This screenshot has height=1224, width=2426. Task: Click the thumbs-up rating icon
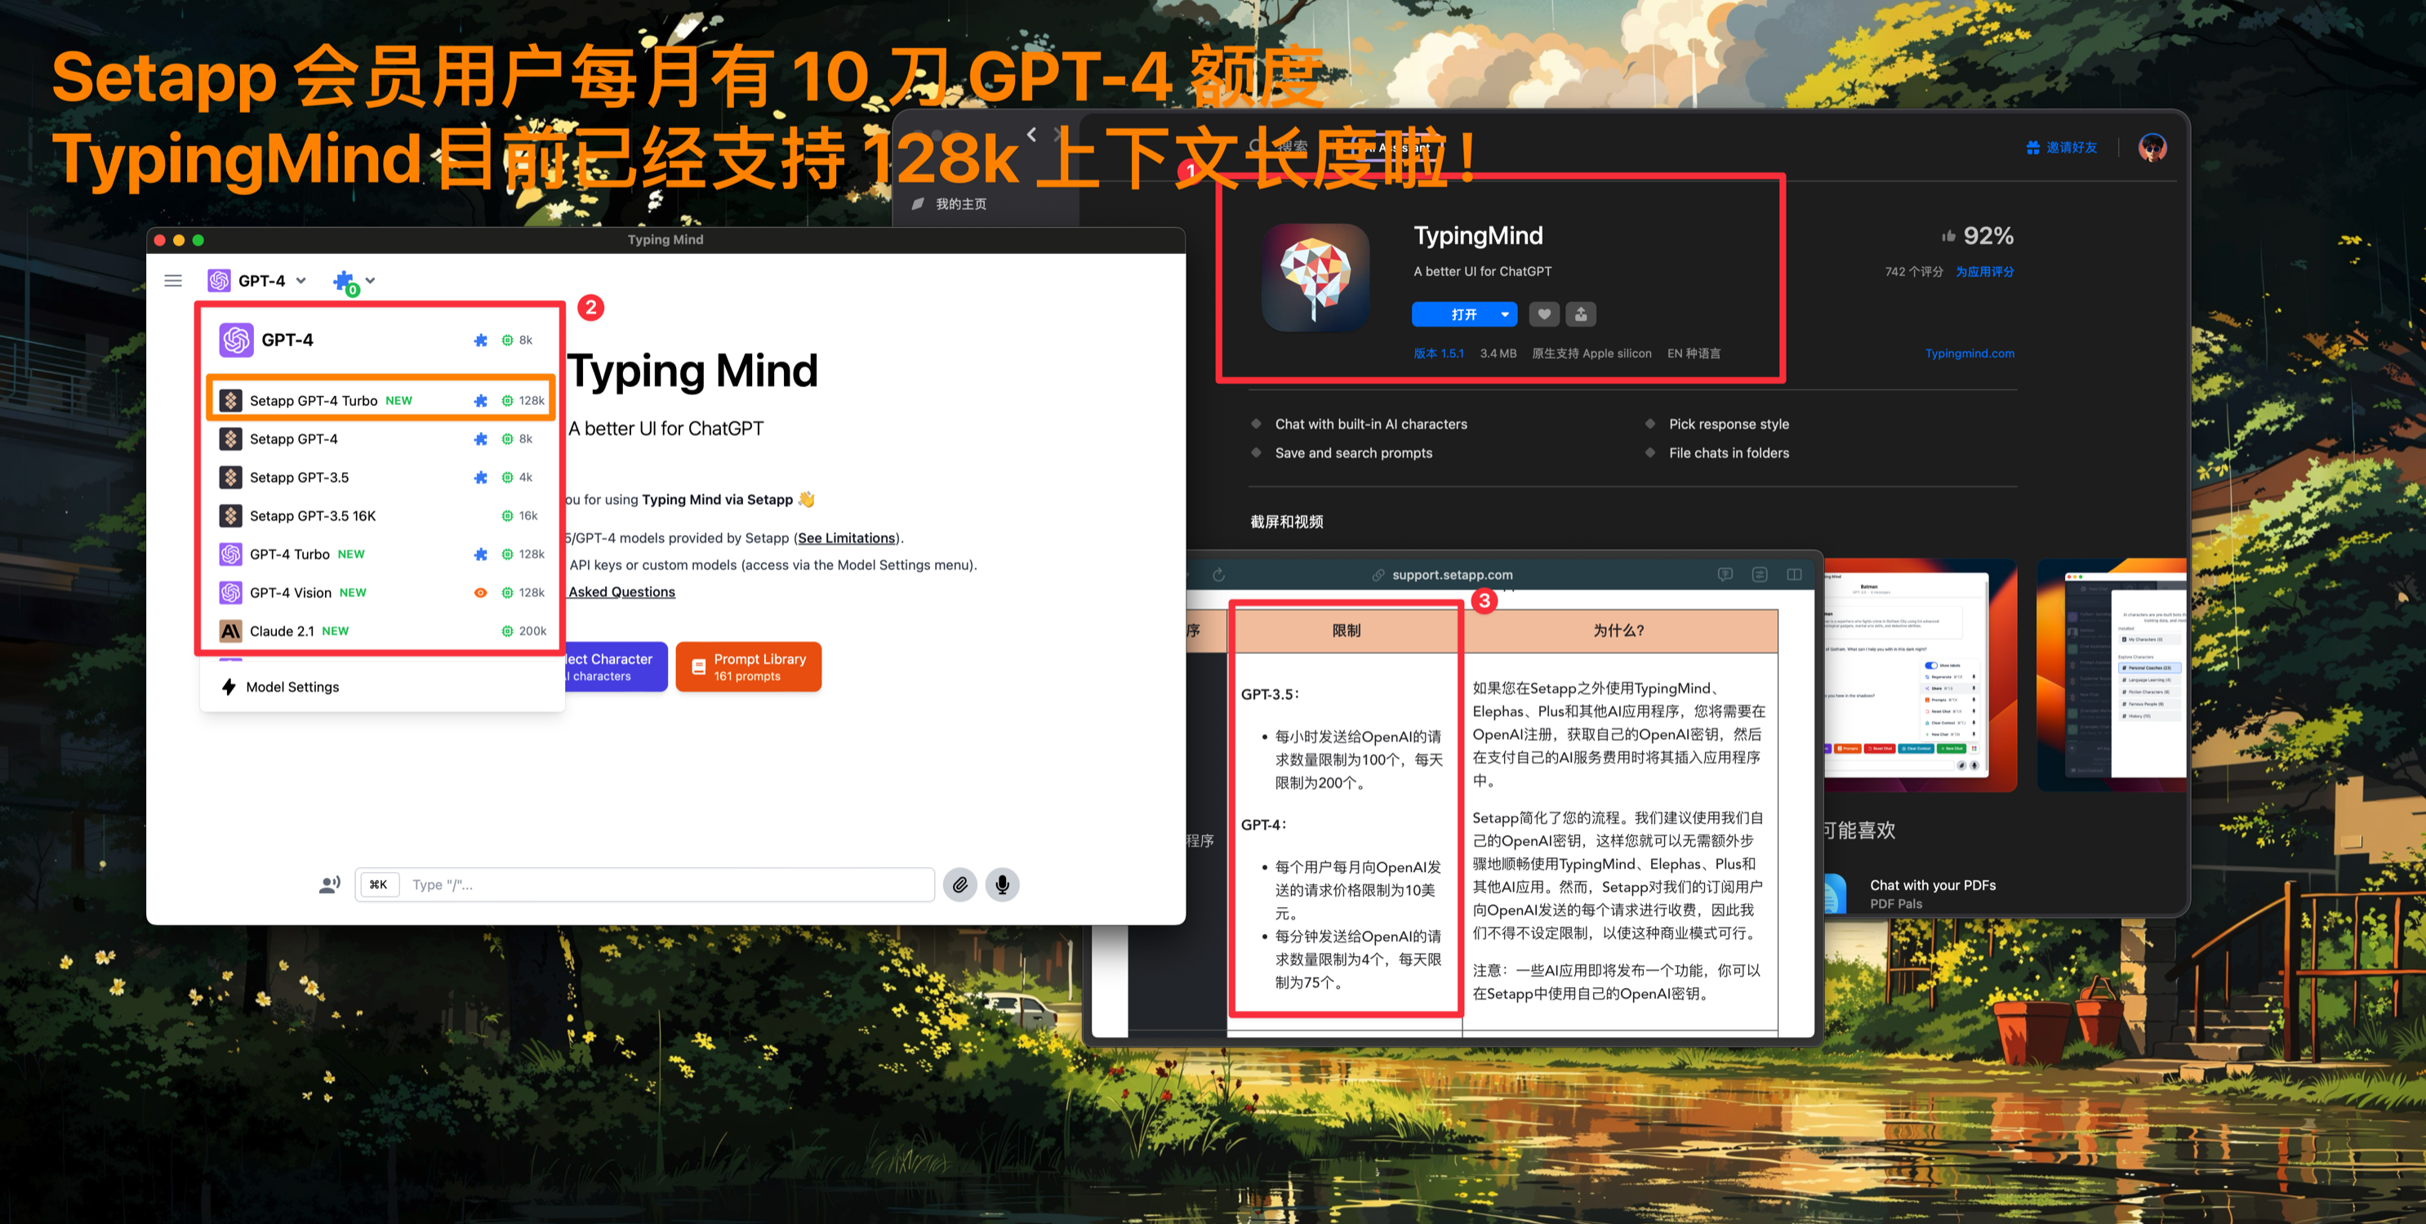(x=1948, y=235)
